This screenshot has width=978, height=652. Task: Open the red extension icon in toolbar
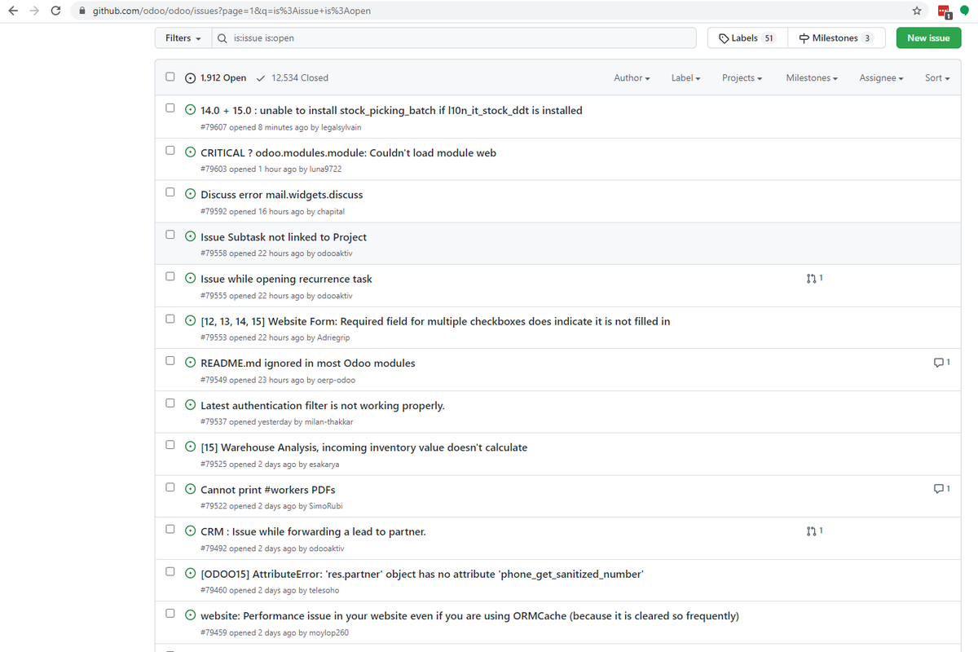pos(944,11)
